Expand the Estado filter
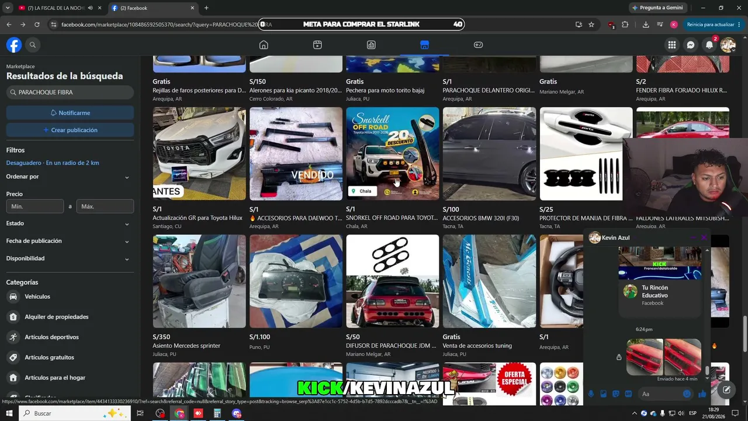The image size is (748, 421). click(x=70, y=223)
